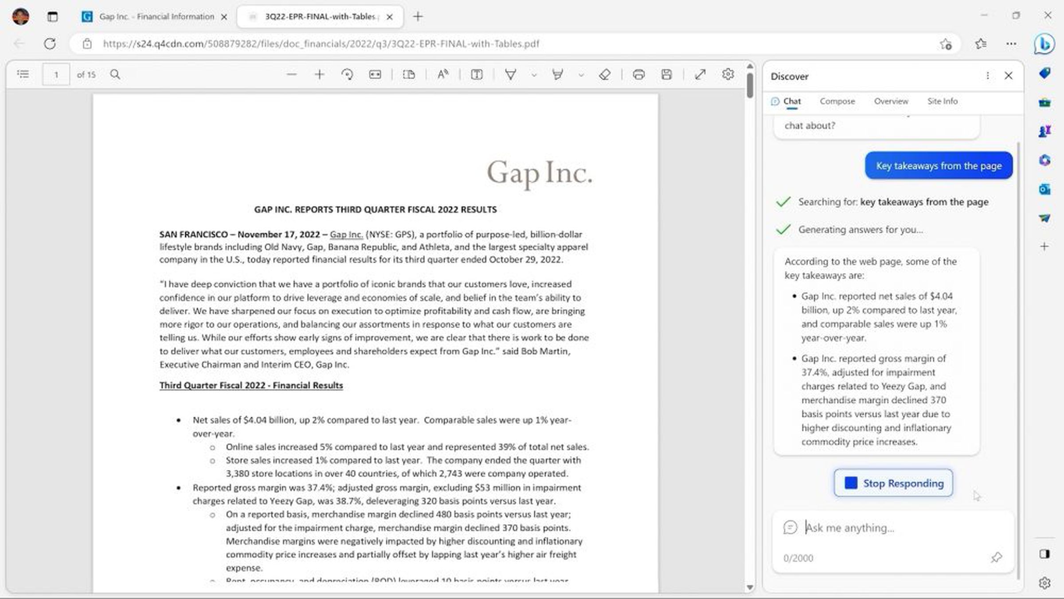Switch to the Compose tab in Discover panel
The image size is (1064, 599).
pos(837,101)
